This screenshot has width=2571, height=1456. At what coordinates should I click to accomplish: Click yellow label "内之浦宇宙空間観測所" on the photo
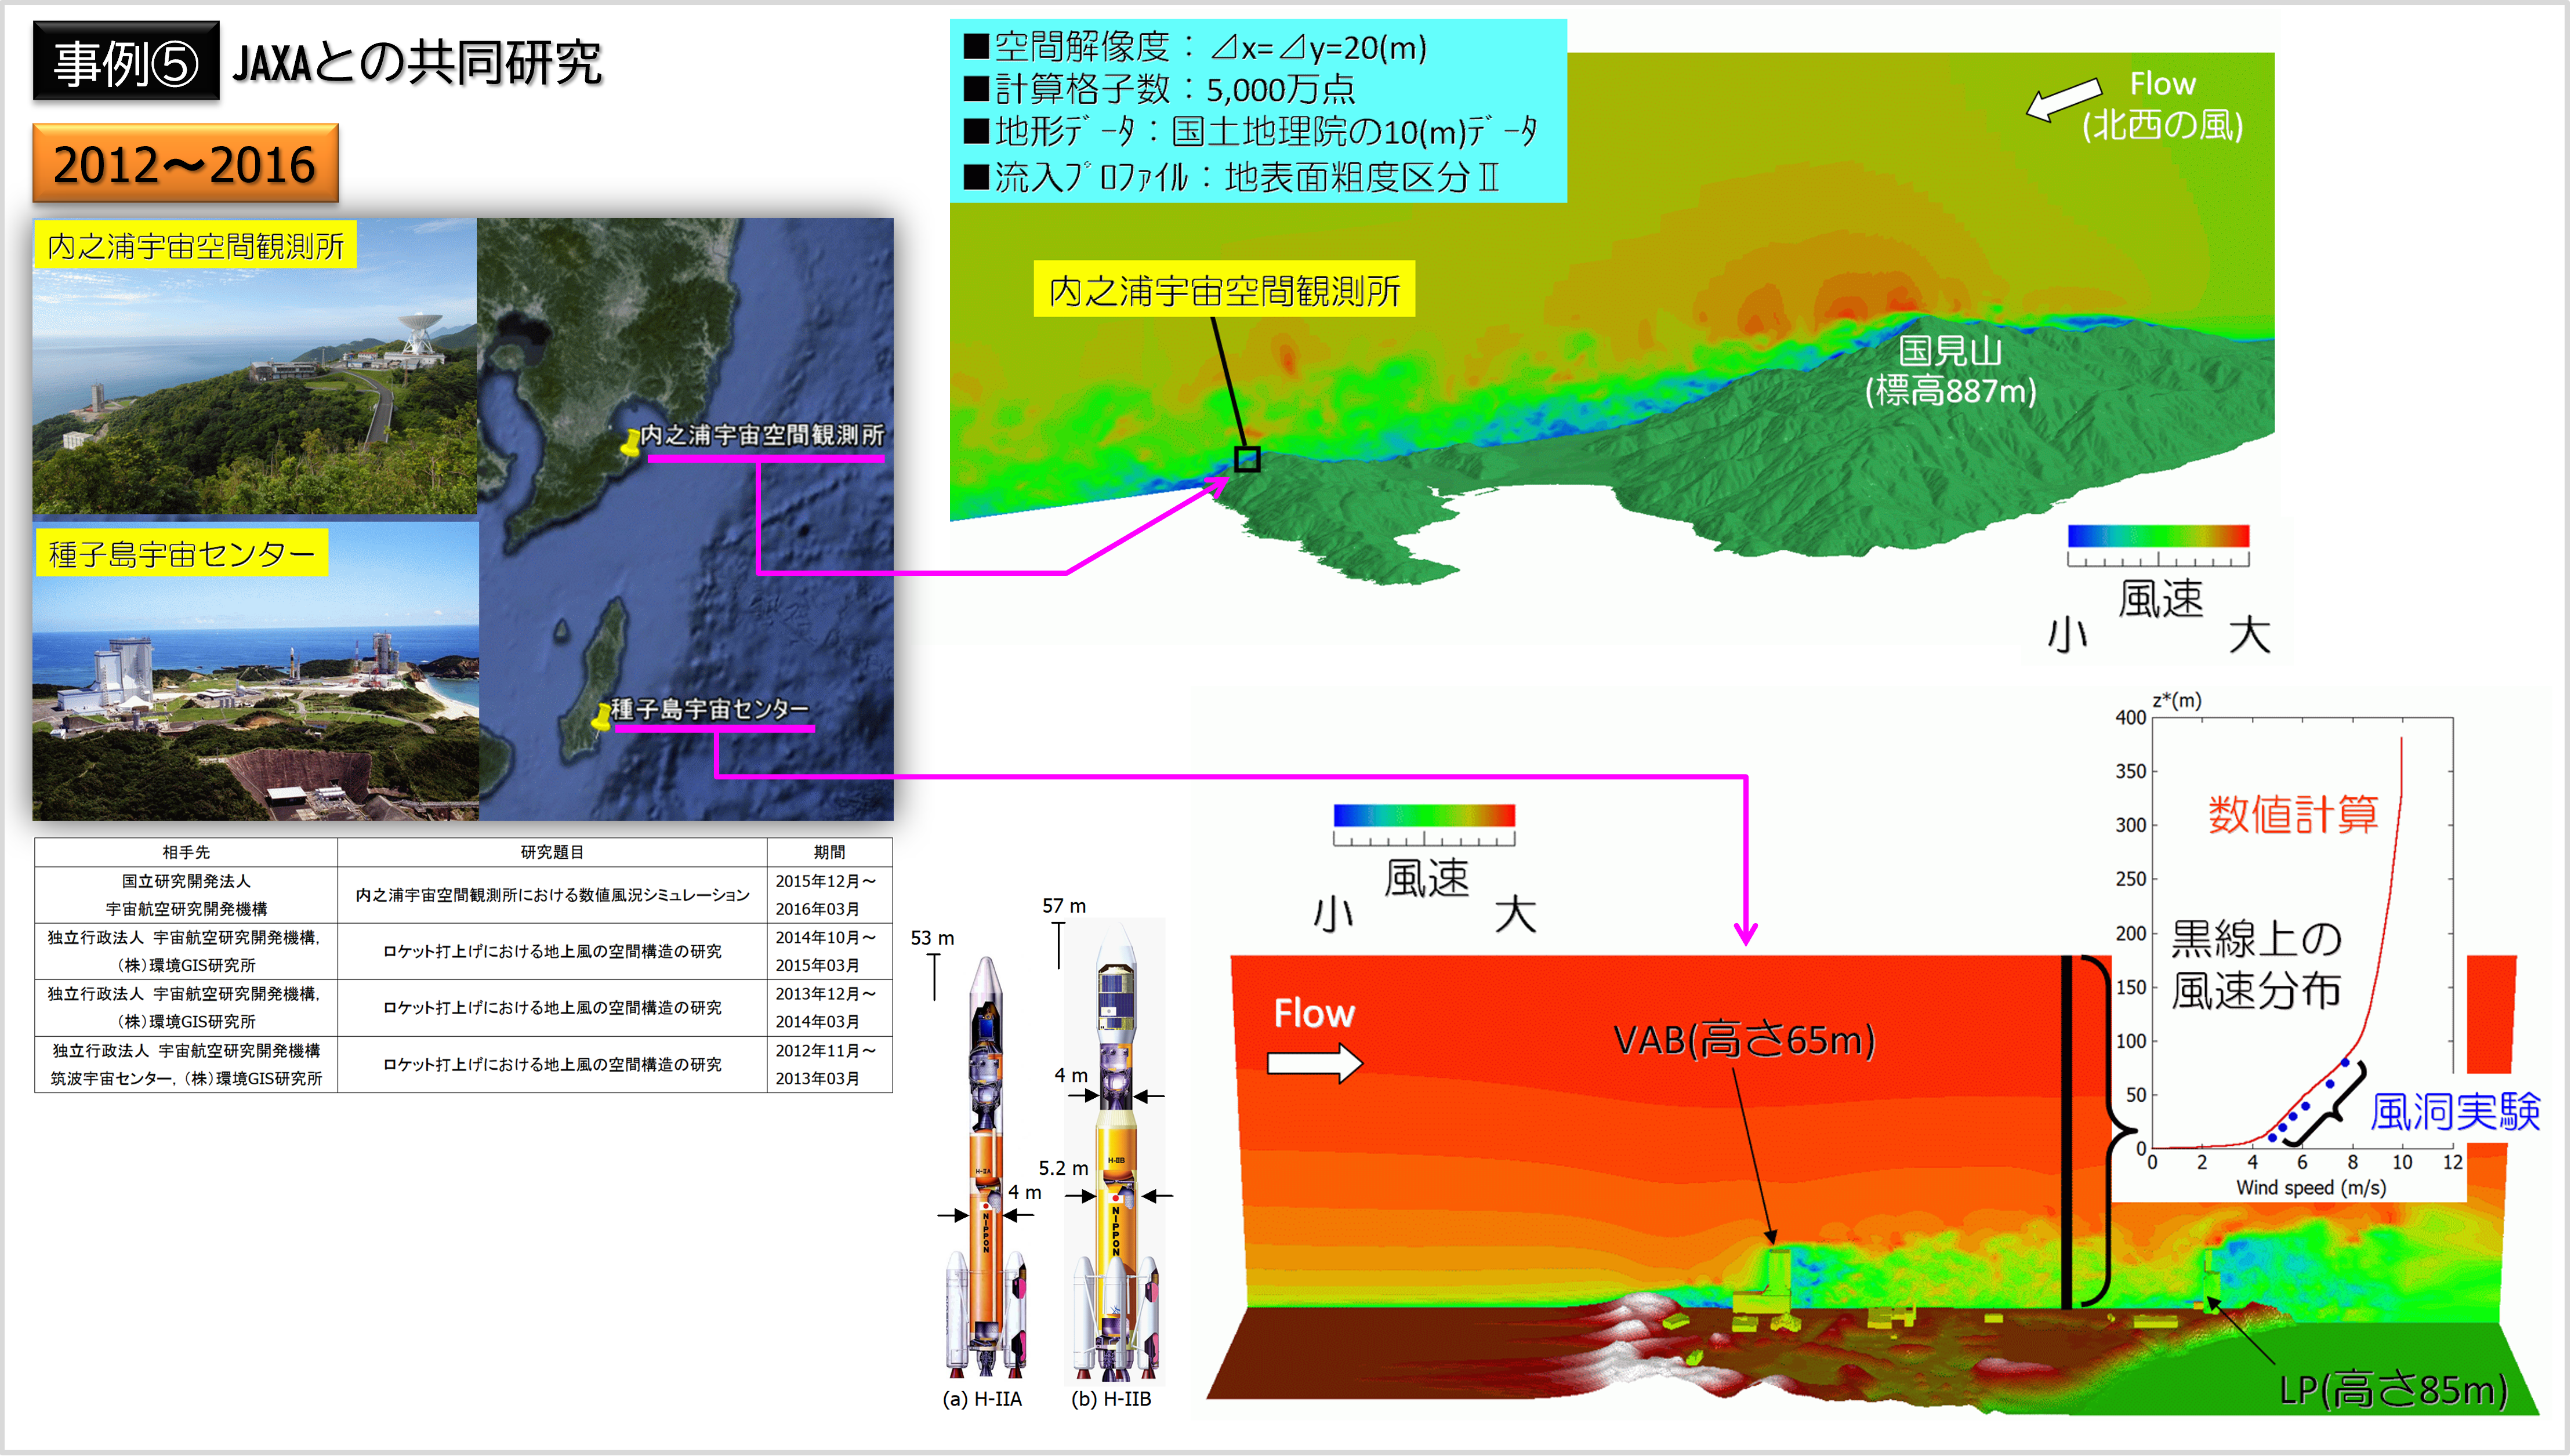click(196, 246)
